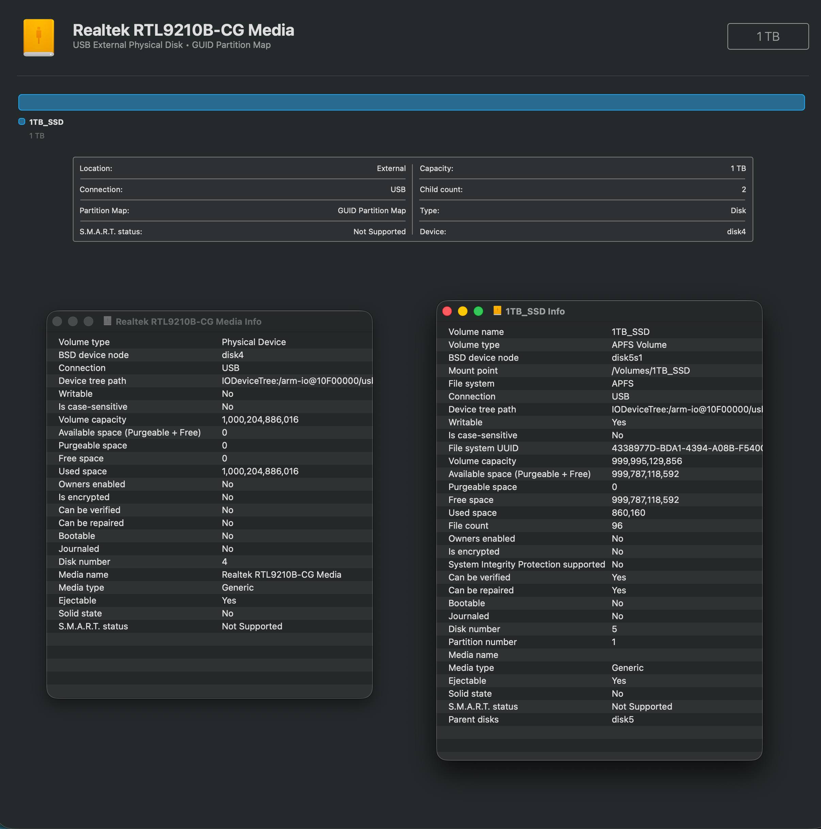Select the "Child count:" row value 2
This screenshot has height=829, width=821.
pos(744,189)
